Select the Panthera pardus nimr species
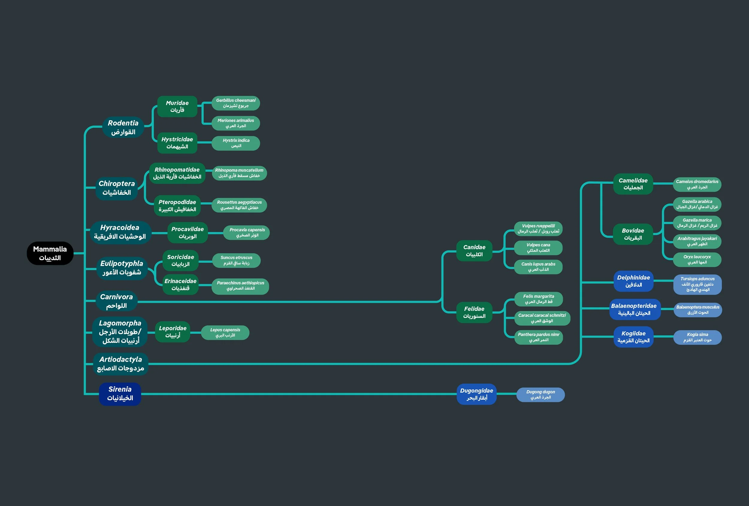 click(x=539, y=337)
